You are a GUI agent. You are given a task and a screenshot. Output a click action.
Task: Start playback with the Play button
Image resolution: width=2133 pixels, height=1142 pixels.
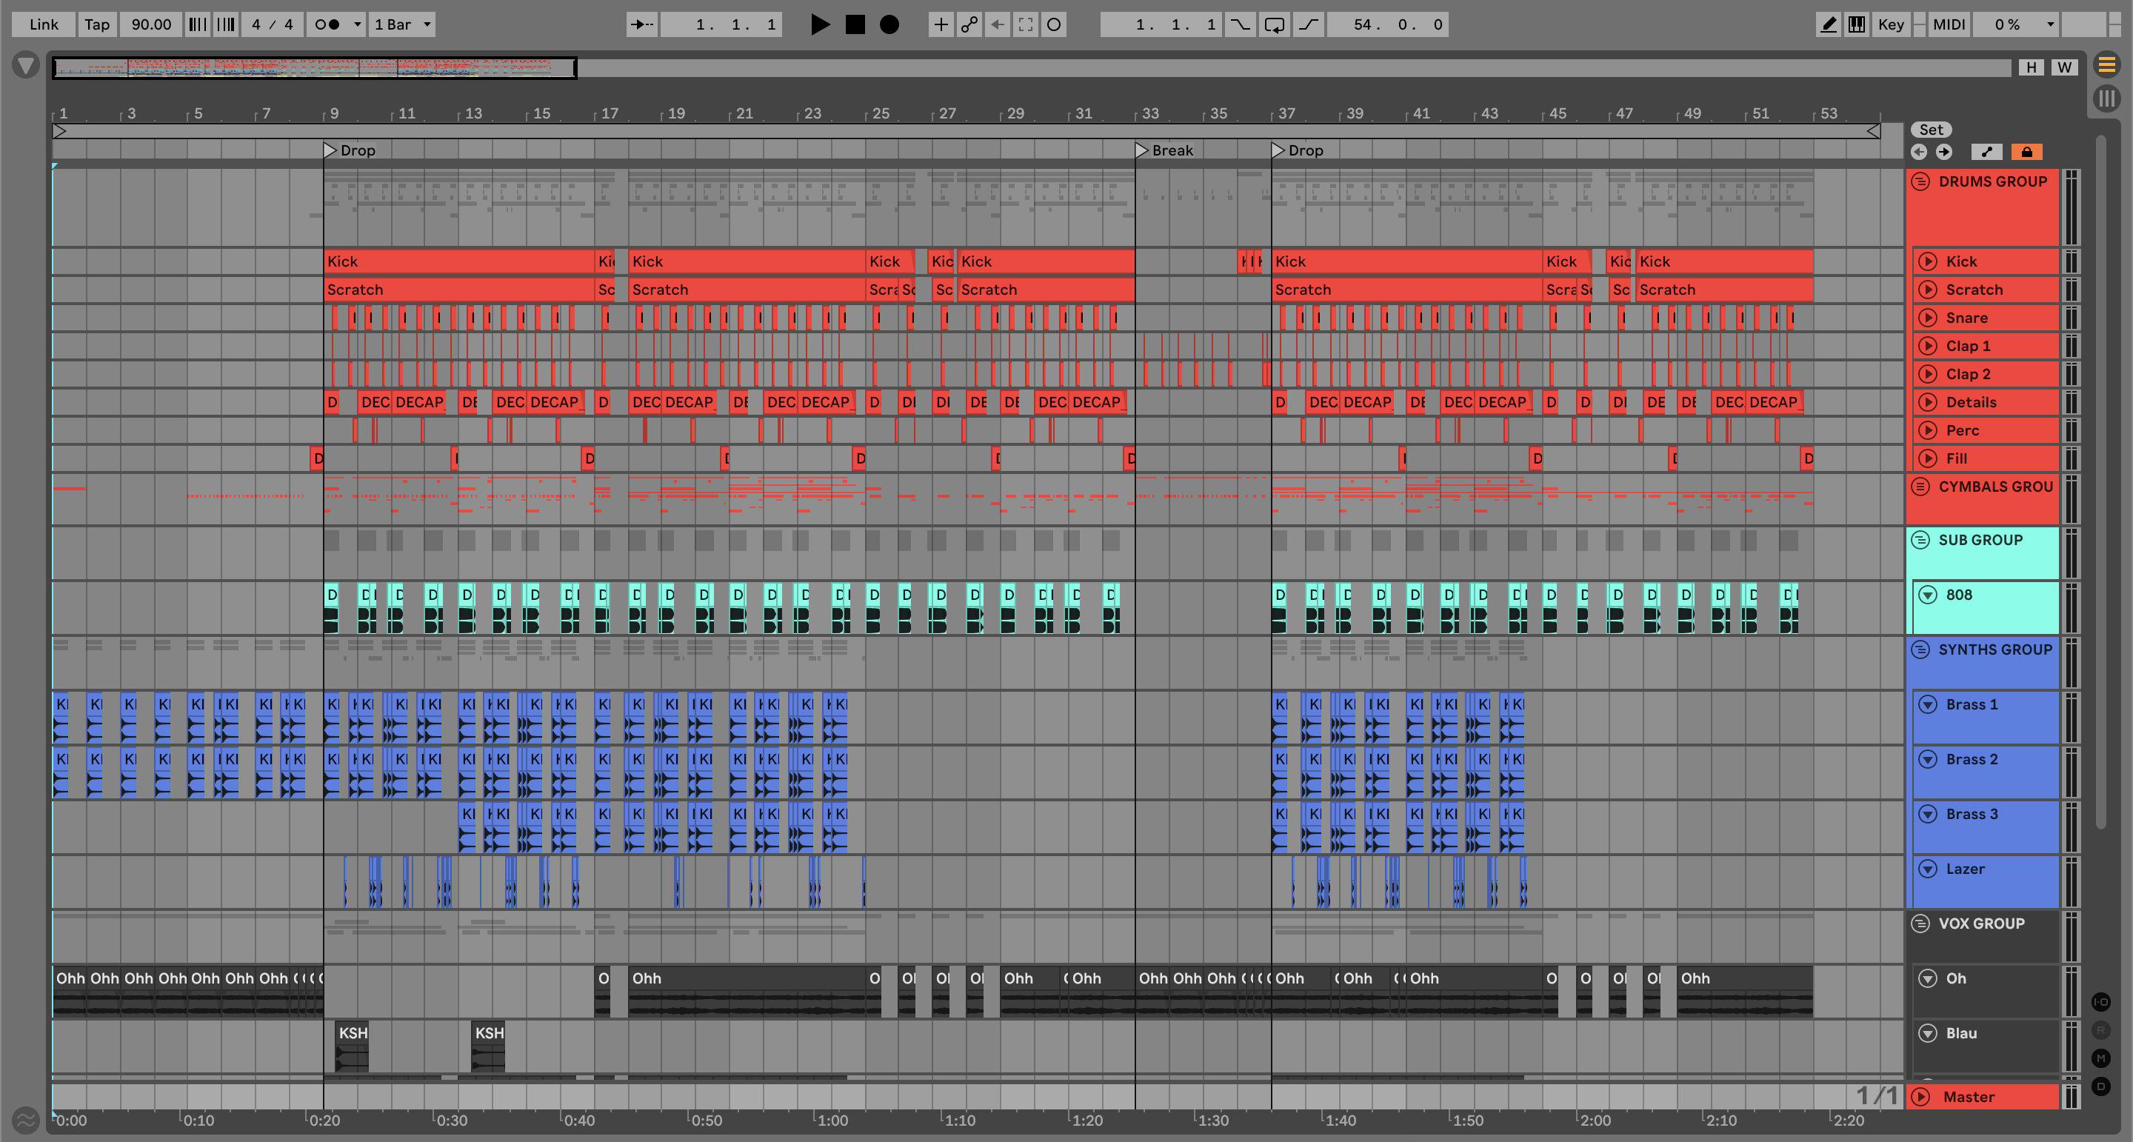[820, 25]
